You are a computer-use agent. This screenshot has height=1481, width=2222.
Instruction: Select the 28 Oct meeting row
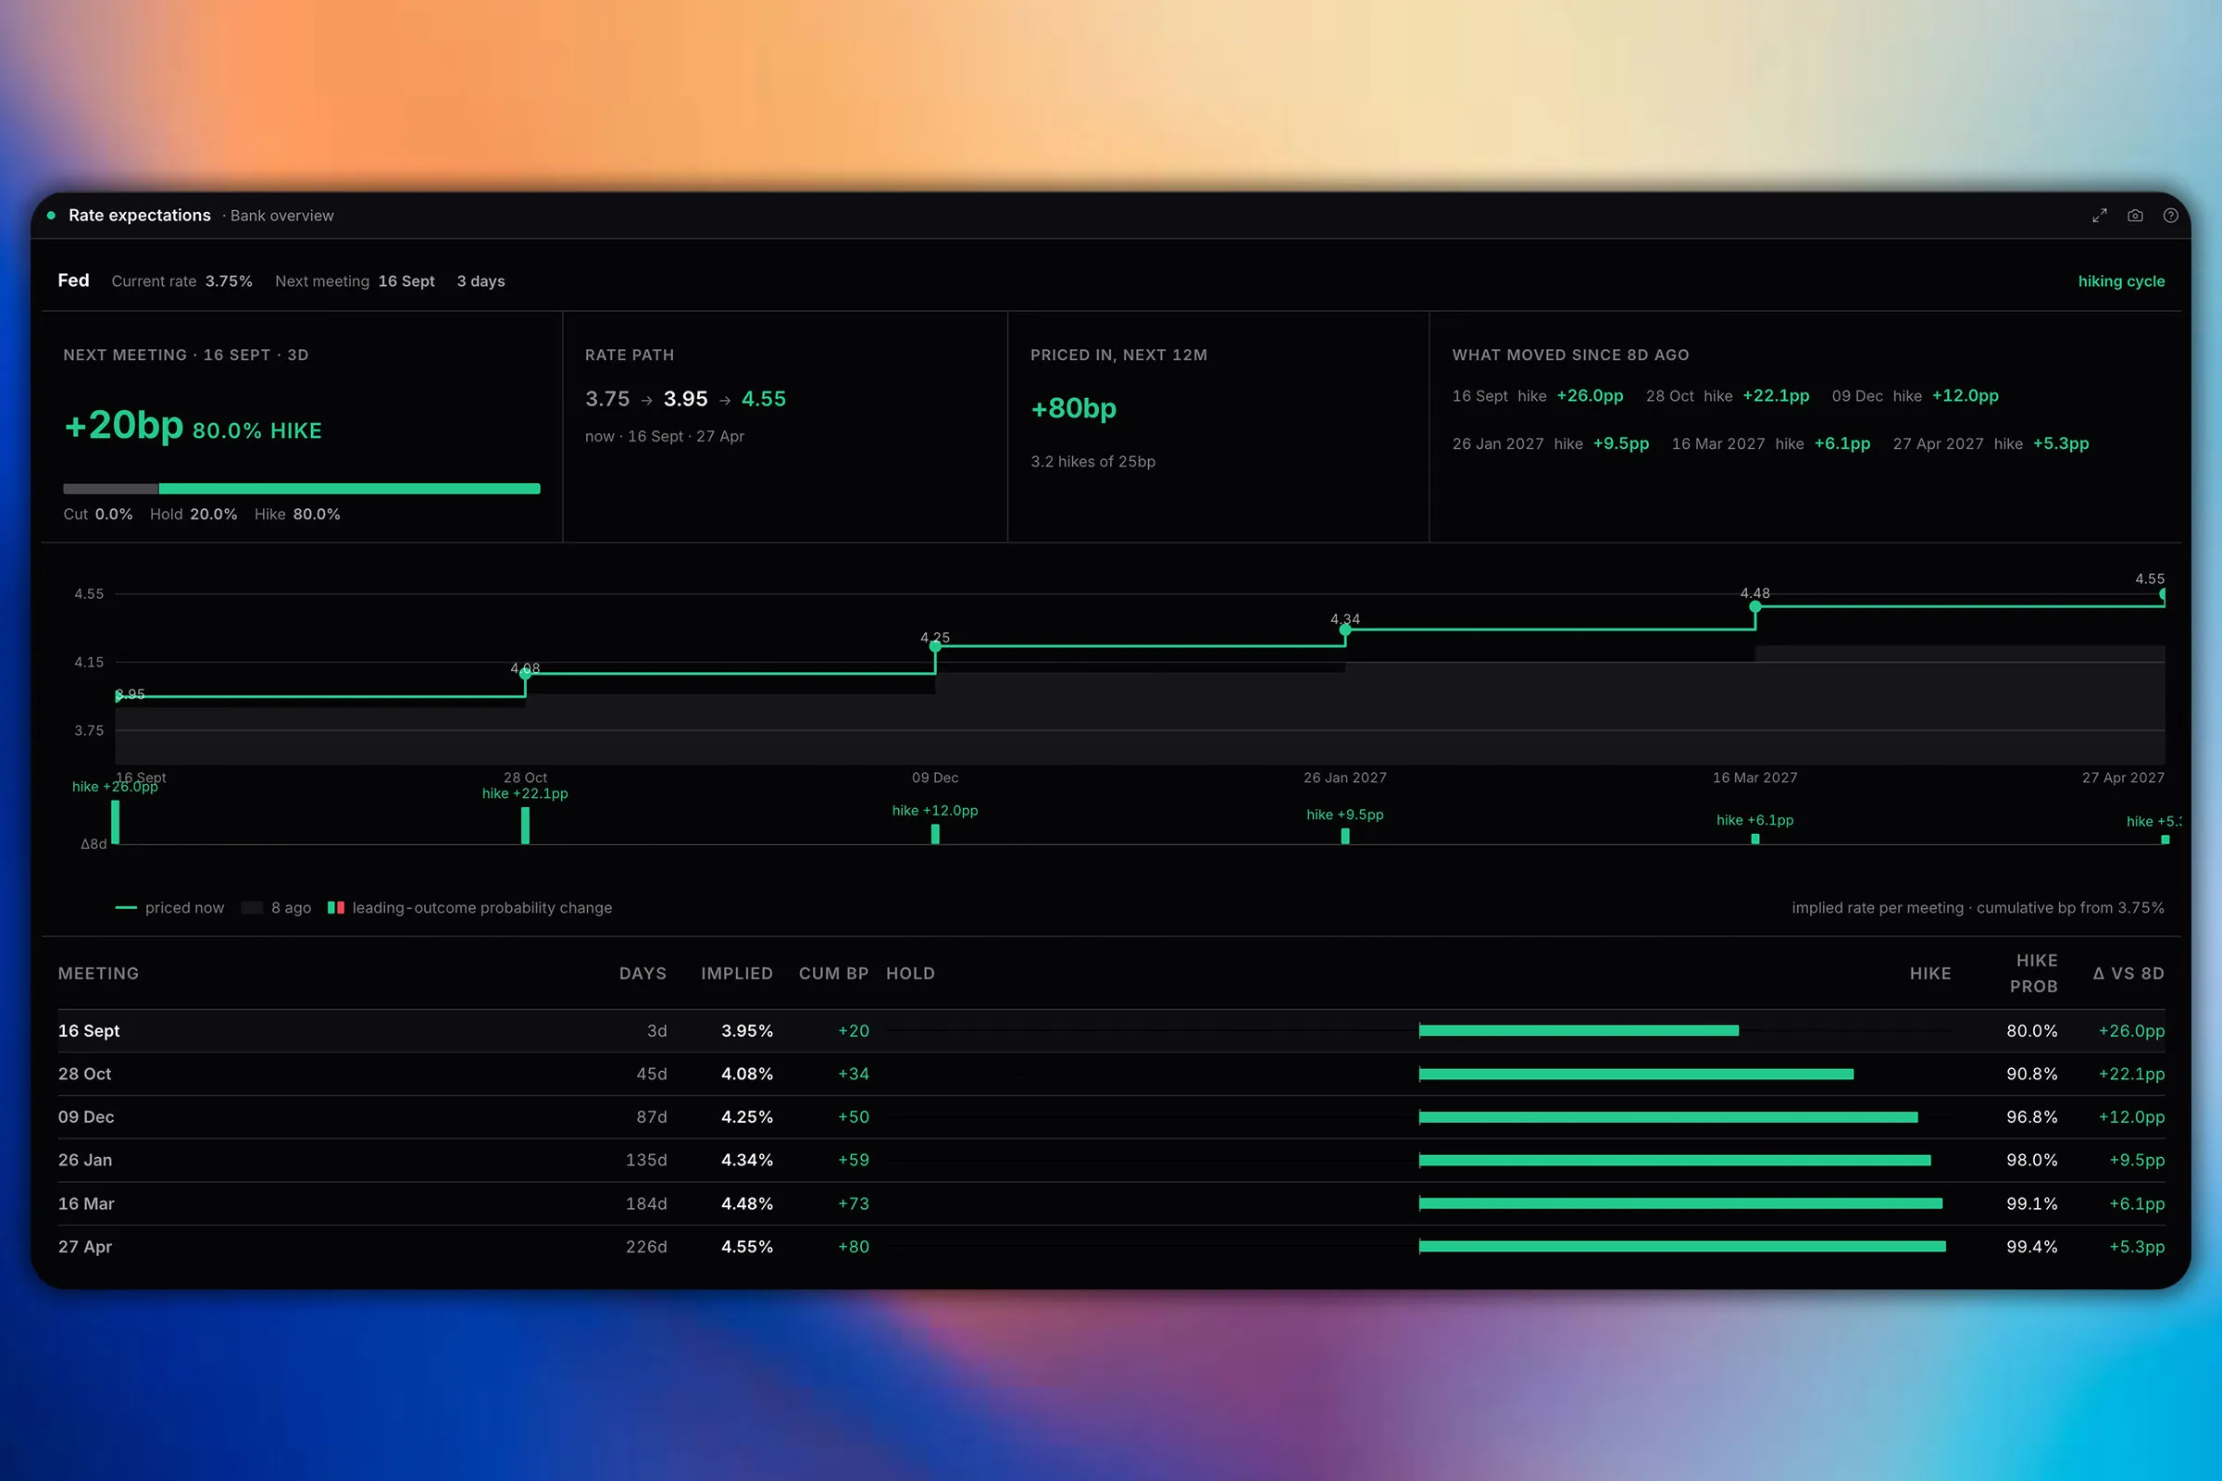coord(1111,1074)
